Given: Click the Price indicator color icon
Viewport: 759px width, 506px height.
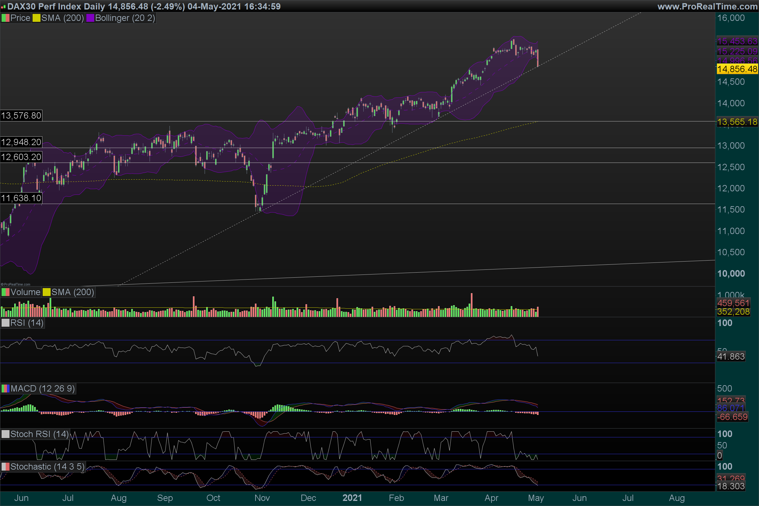Looking at the screenshot, I should pos(5,18).
